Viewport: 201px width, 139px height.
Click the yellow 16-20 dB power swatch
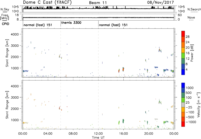point(183,50)
